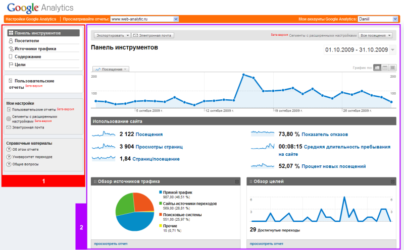Click the envelope icon on Электронная почта toolbar button
Screen dimensions: 404x250
tap(135, 35)
